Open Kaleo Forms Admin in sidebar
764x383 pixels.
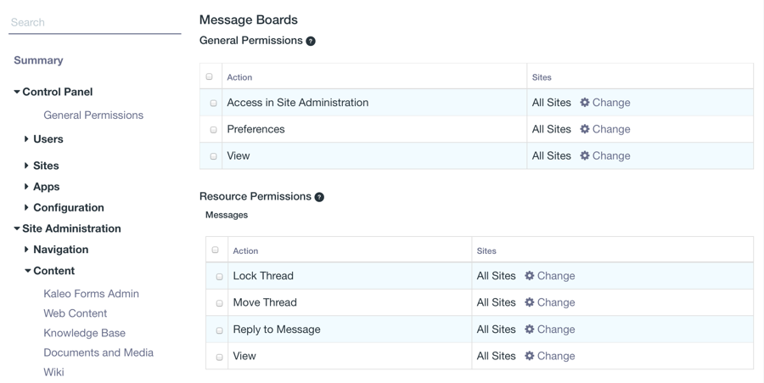pyautogui.click(x=91, y=294)
